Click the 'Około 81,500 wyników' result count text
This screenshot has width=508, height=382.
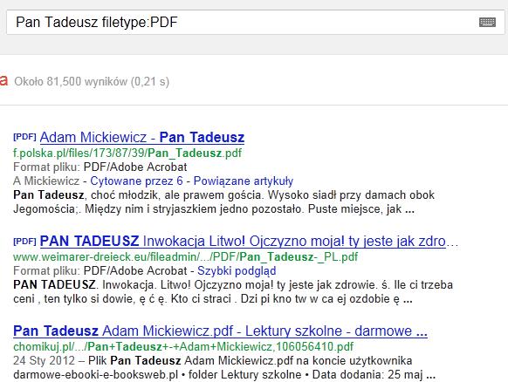(92, 82)
